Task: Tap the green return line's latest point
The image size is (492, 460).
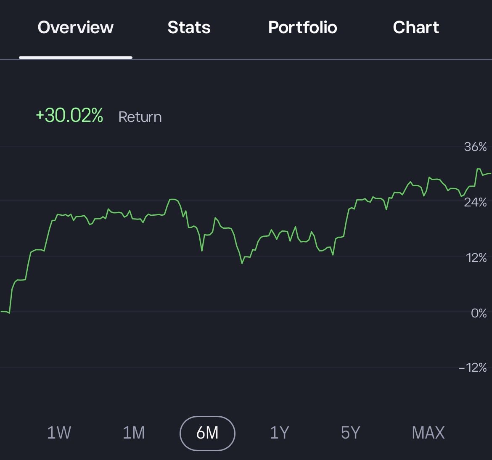Action: tap(490, 173)
